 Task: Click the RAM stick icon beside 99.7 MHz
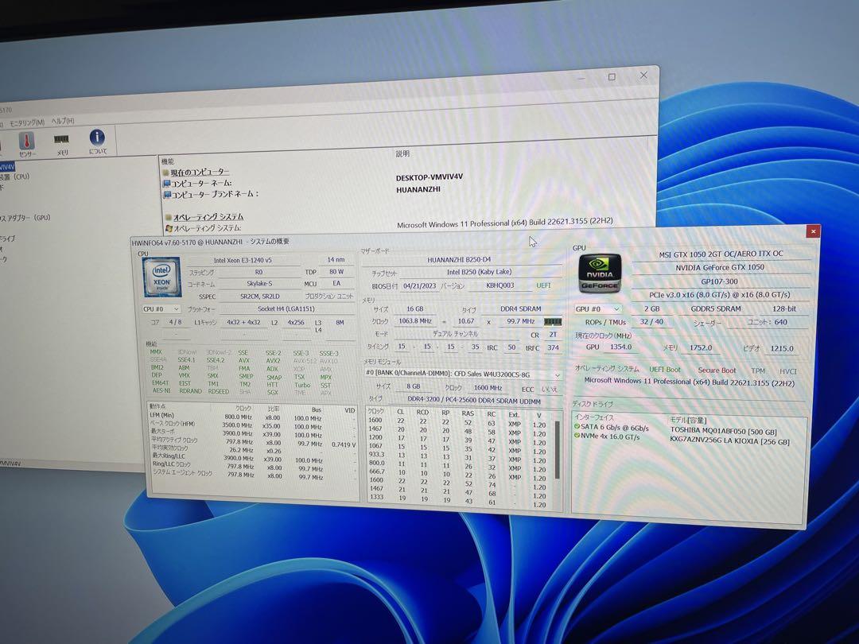tap(553, 321)
